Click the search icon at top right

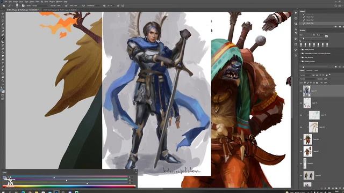pyautogui.click(x=335, y=6)
